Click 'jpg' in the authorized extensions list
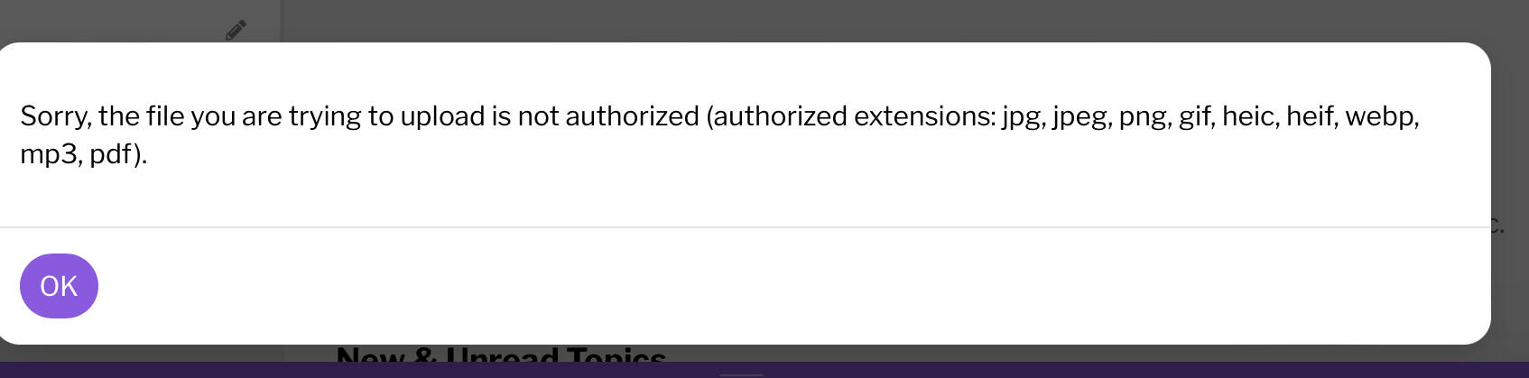The image size is (1529, 378). pyautogui.click(x=1021, y=117)
